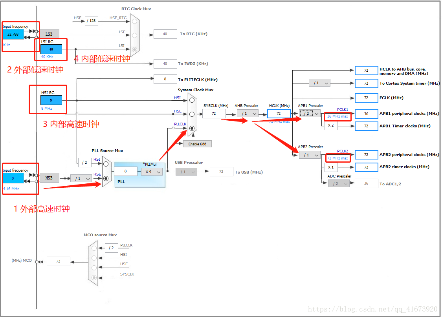This screenshot has height=317, width=442.
Task: Click the gray HSE oscillator block
Action: click(49, 178)
